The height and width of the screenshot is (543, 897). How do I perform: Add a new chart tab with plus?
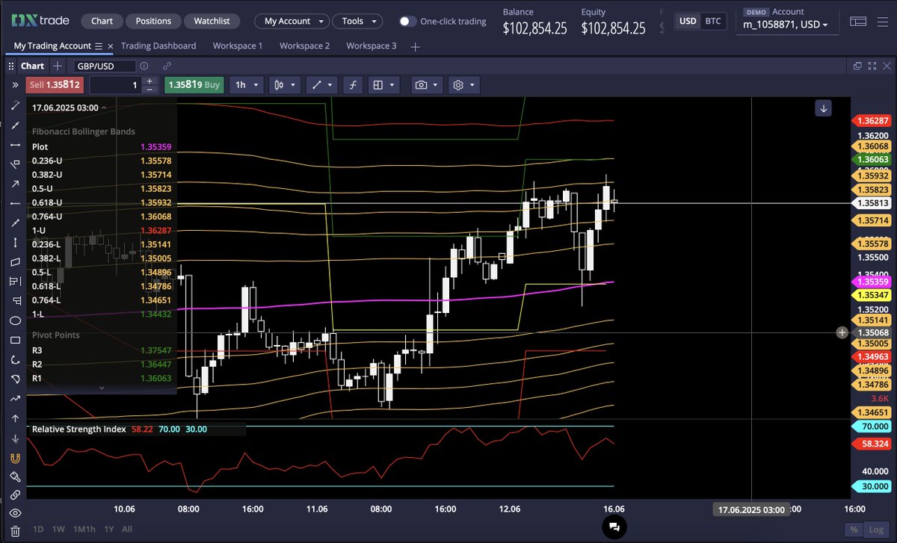tap(58, 66)
